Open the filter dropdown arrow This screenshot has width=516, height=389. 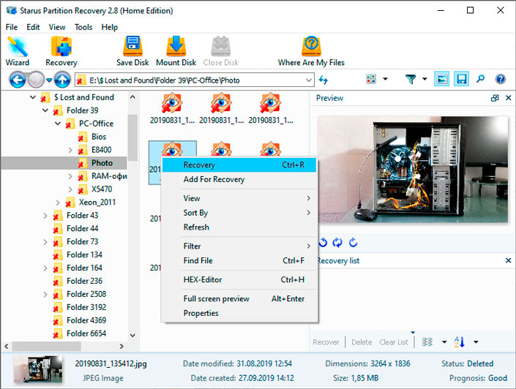pos(425,79)
